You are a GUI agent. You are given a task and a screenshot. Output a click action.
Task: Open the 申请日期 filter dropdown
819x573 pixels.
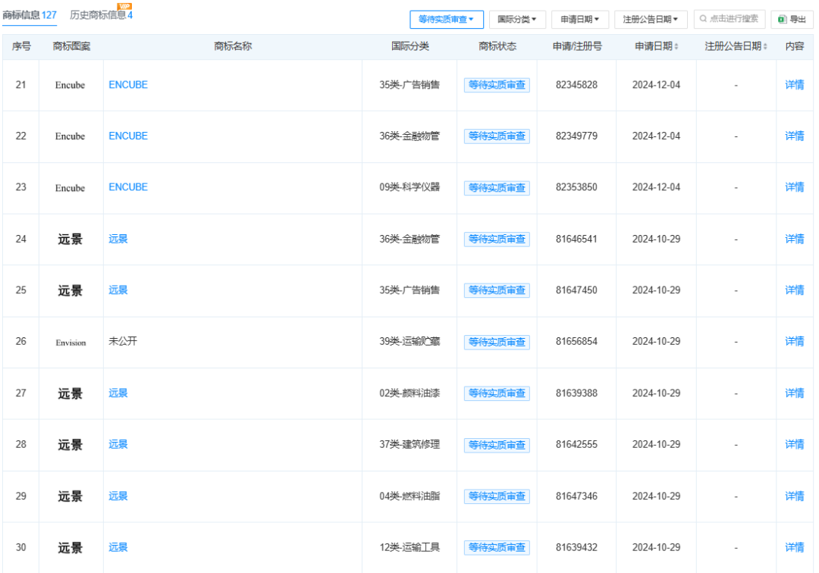[580, 19]
